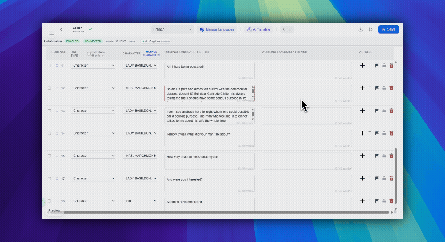The height and width of the screenshot is (242, 445).
Task: Click the CONNECTED status badge
Action: [x=93, y=41]
